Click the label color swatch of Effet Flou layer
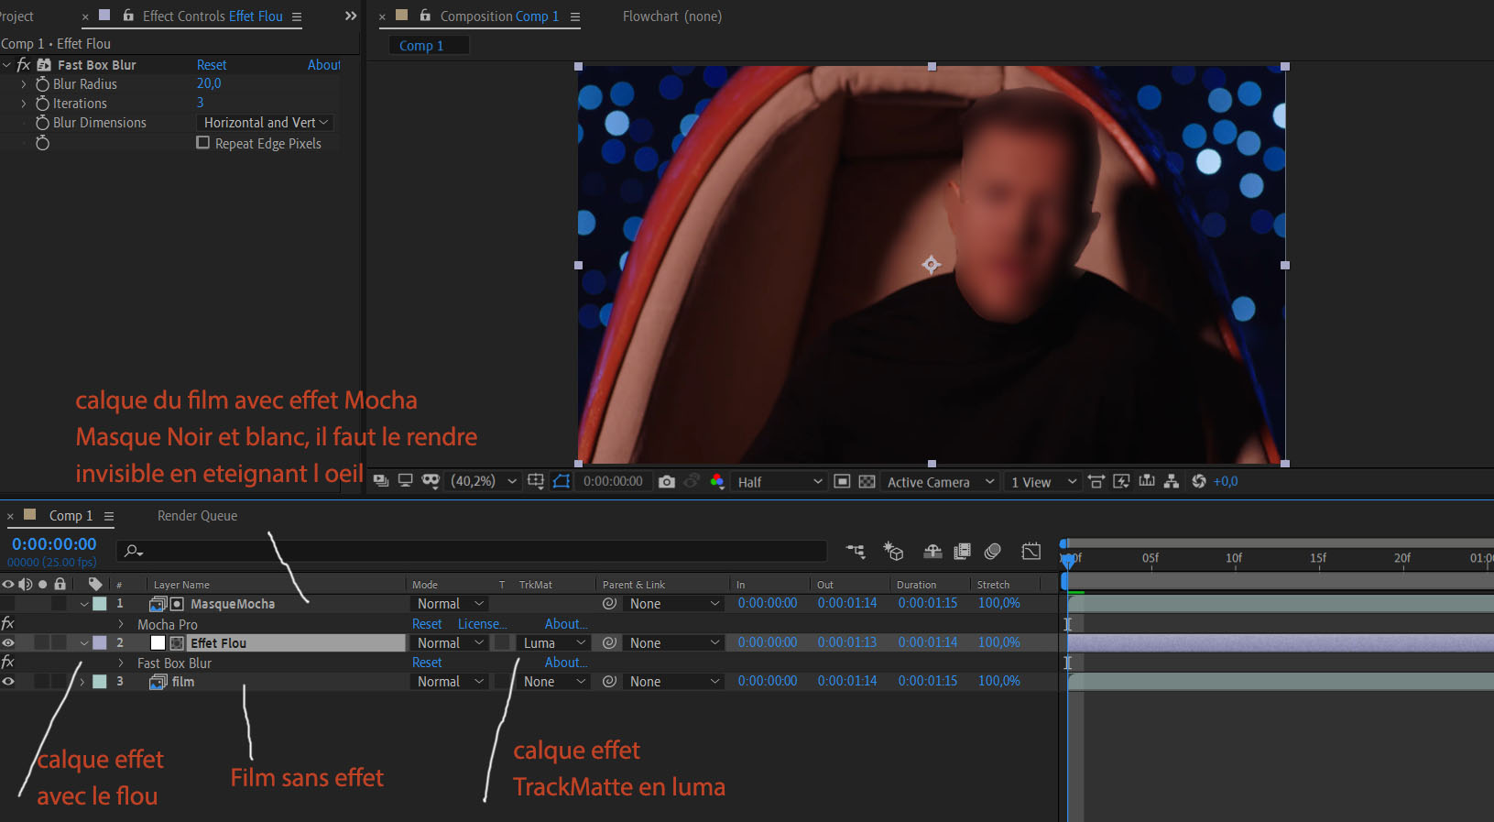Screen dimensions: 1494x822 (x=100, y=643)
